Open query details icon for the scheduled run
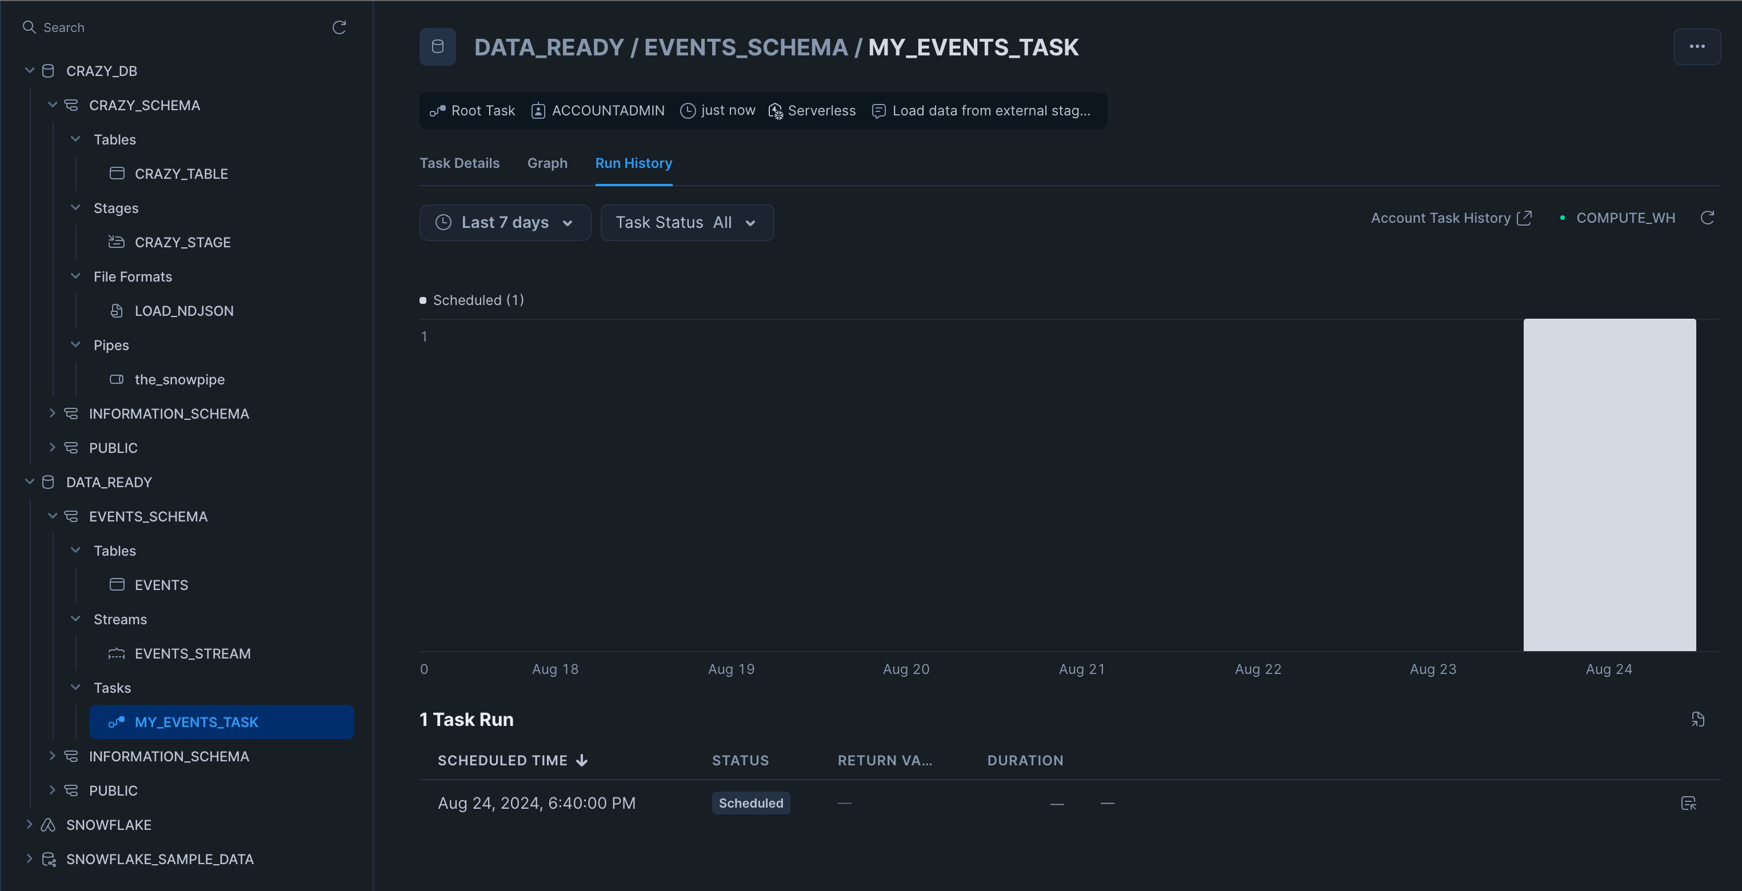This screenshot has width=1742, height=891. (x=1689, y=803)
